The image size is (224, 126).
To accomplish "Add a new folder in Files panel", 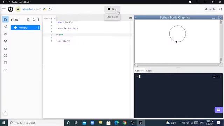I will tap(34, 20).
